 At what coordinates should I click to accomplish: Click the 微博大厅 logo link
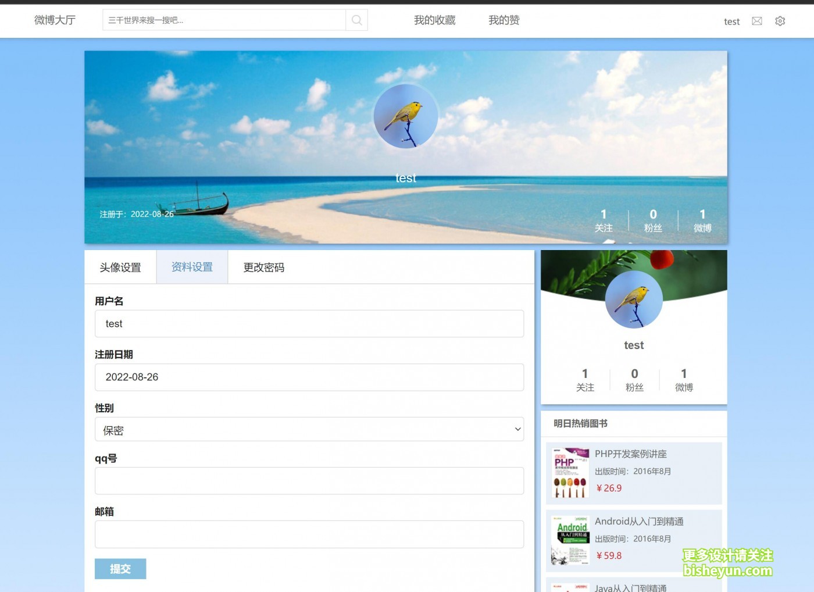click(x=55, y=20)
